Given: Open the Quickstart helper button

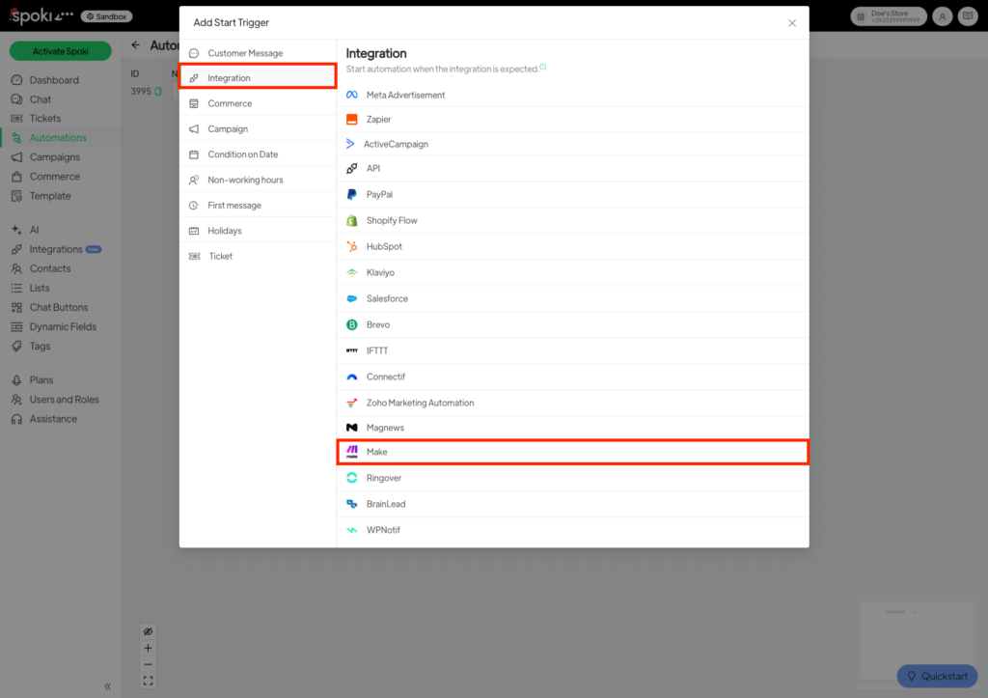Looking at the screenshot, I should [936, 676].
